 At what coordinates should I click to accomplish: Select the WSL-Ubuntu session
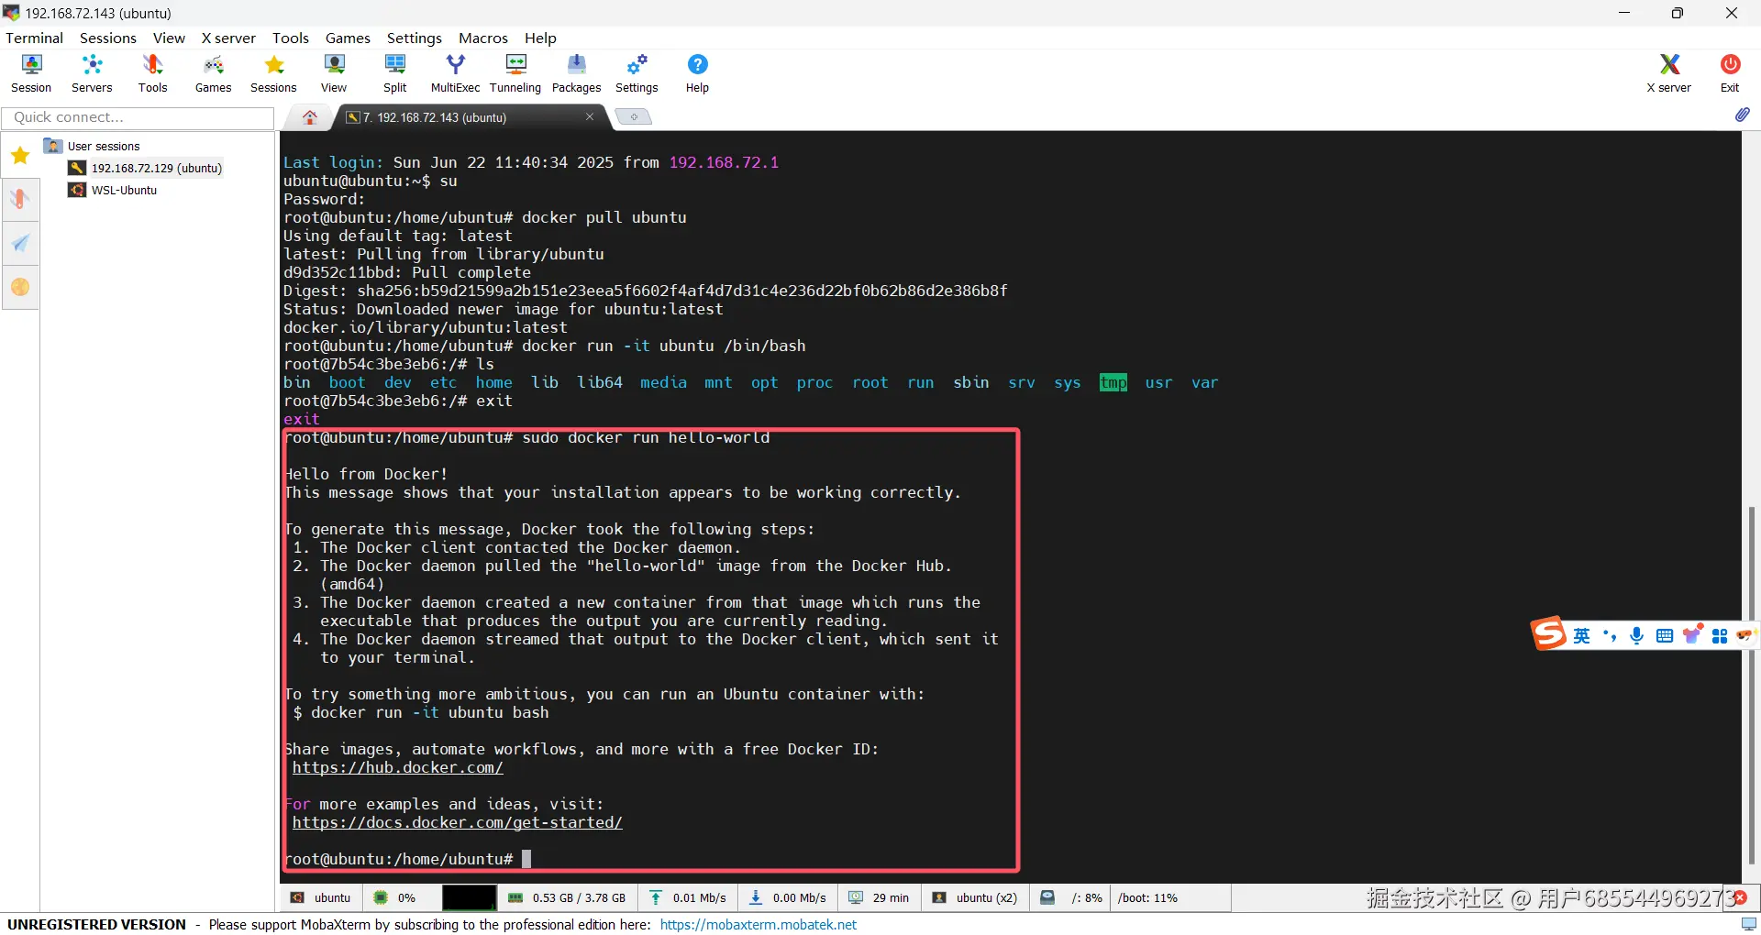click(113, 190)
